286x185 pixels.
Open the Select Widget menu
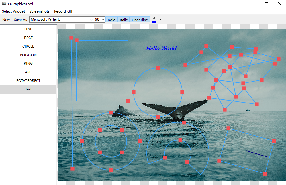coord(13,11)
